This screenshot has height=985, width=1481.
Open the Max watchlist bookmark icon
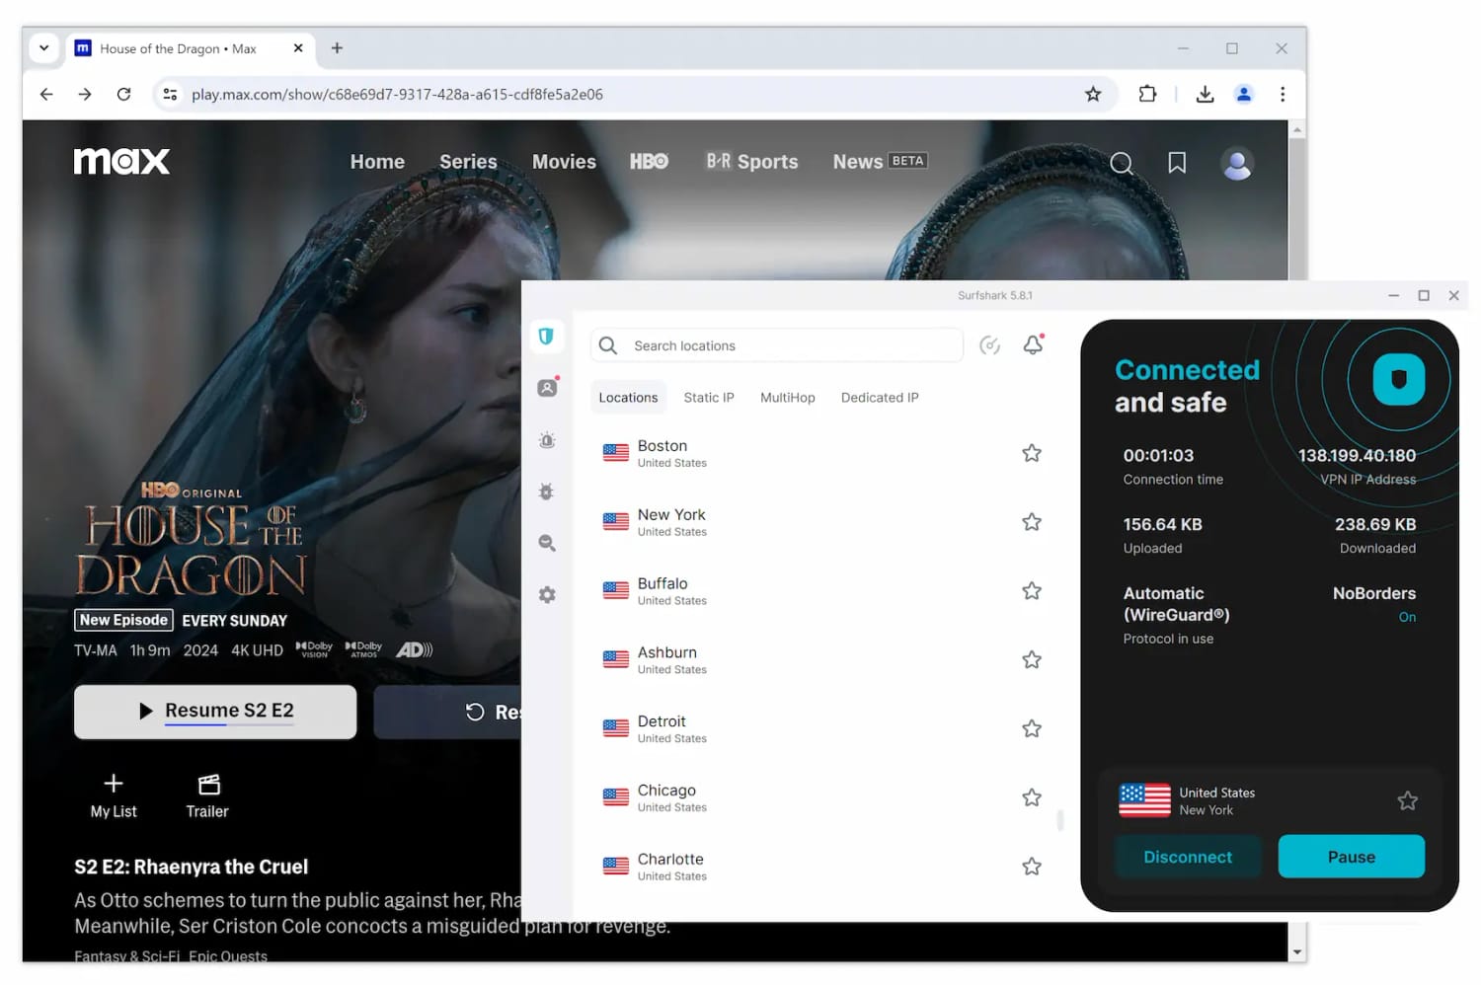(1177, 163)
